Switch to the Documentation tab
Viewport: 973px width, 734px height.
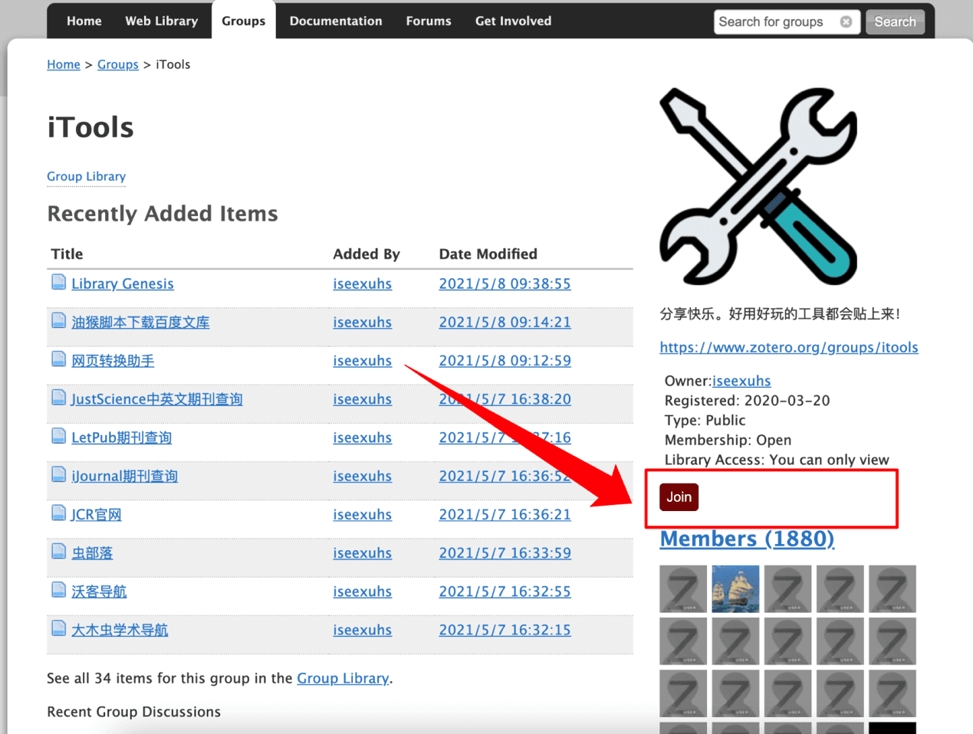pyautogui.click(x=335, y=21)
